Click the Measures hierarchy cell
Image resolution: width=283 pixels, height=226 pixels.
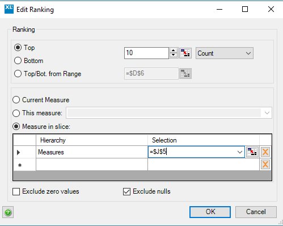click(x=92, y=152)
